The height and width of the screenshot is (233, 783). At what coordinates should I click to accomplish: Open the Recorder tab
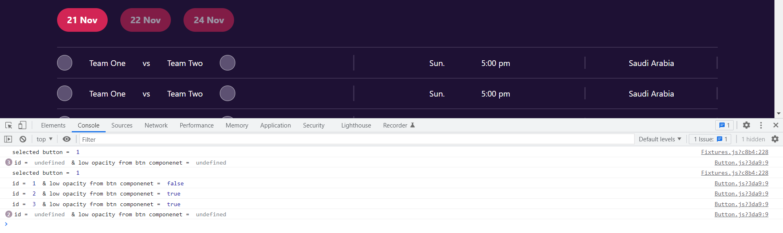(399, 125)
